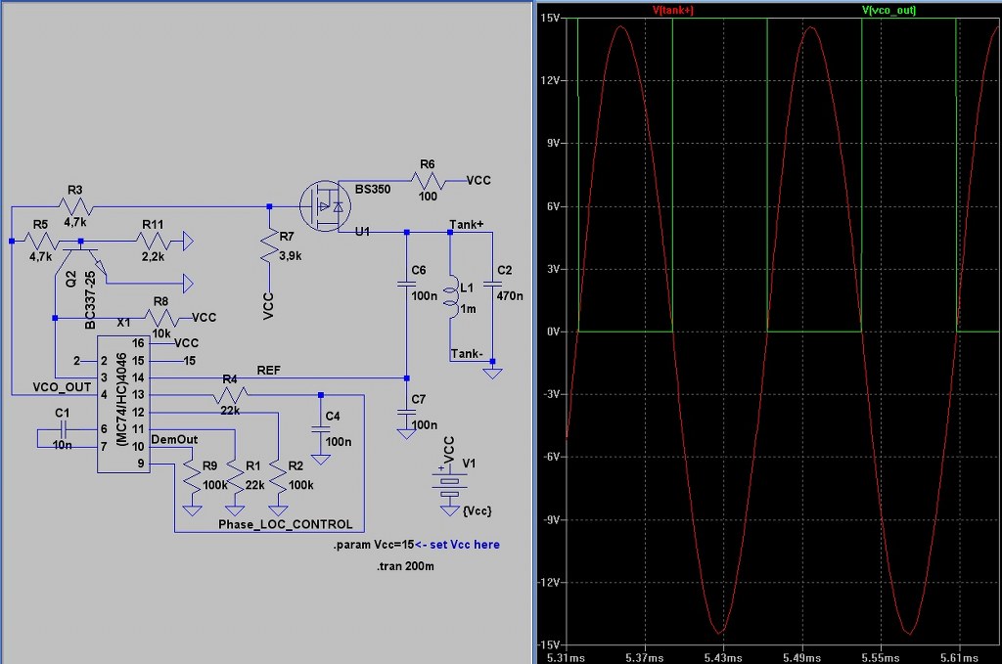Screen dimensions: 1002x664
Task: Click the R7 3,9k resistor symbol
Action: 269,248
